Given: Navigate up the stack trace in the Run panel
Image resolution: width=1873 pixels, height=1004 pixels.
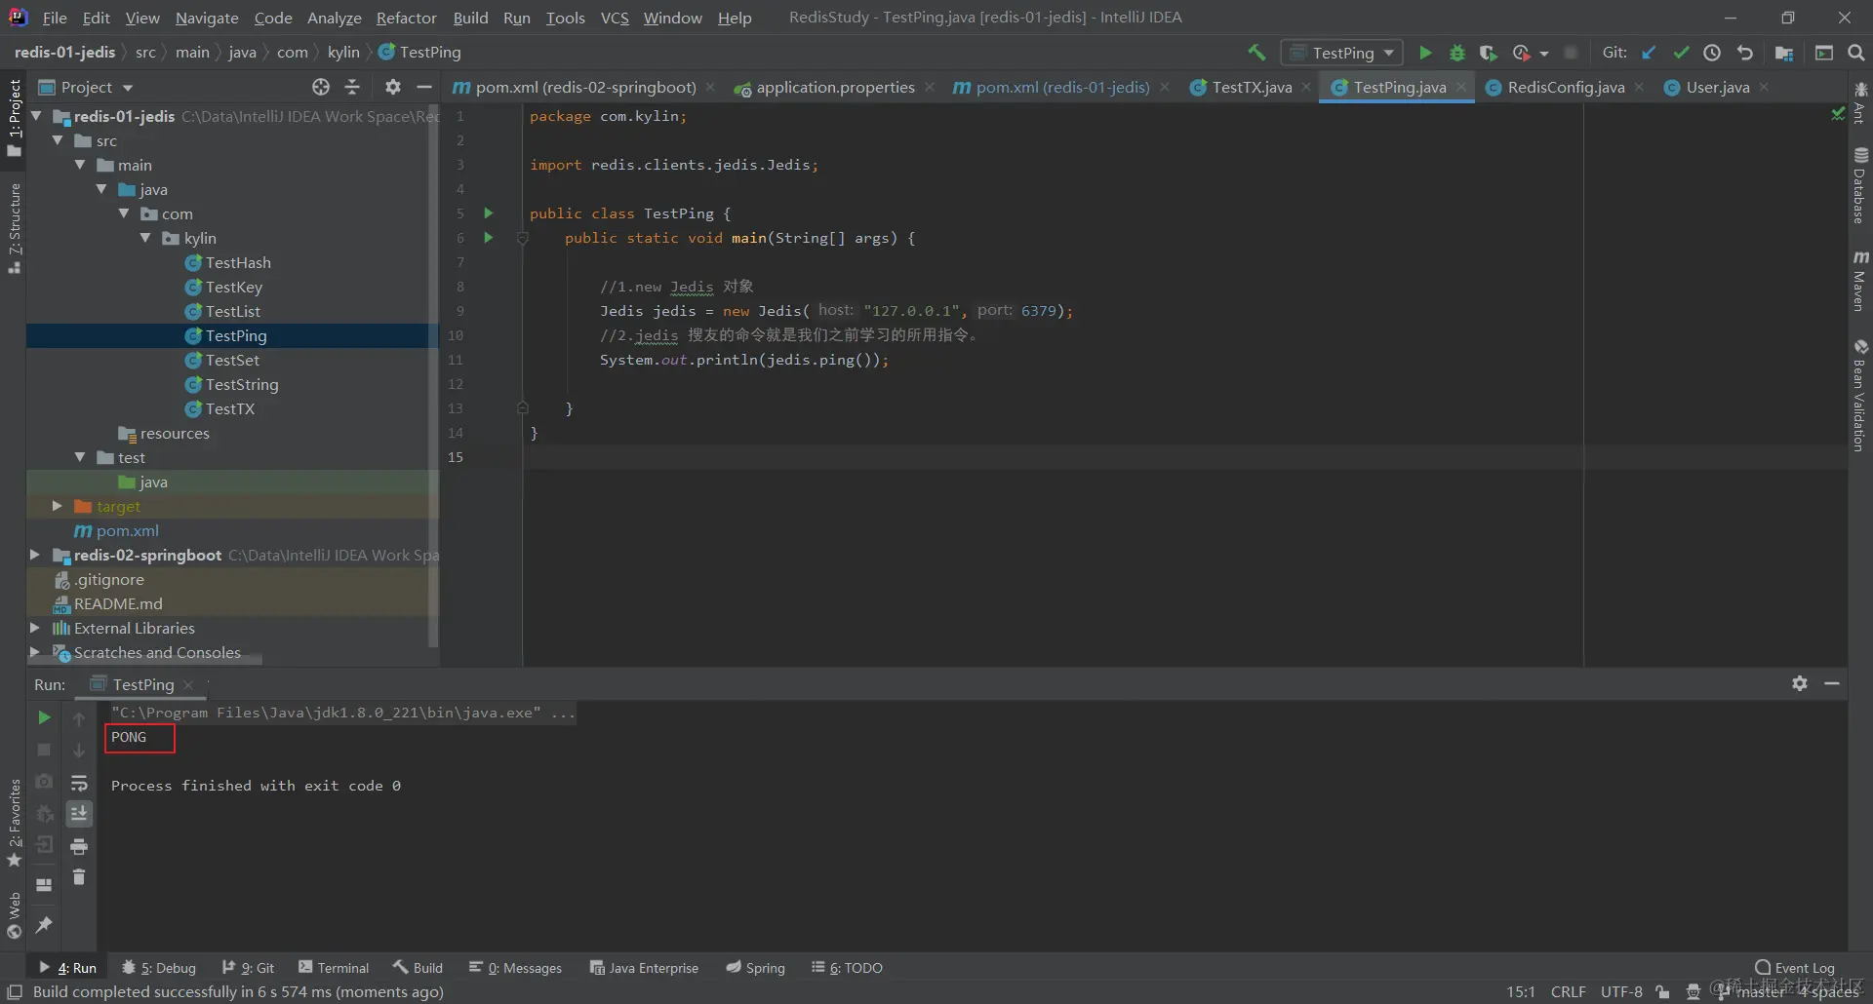Looking at the screenshot, I should (x=79, y=718).
